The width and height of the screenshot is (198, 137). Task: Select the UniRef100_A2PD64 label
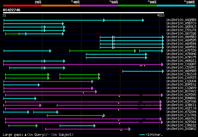coord(181,122)
